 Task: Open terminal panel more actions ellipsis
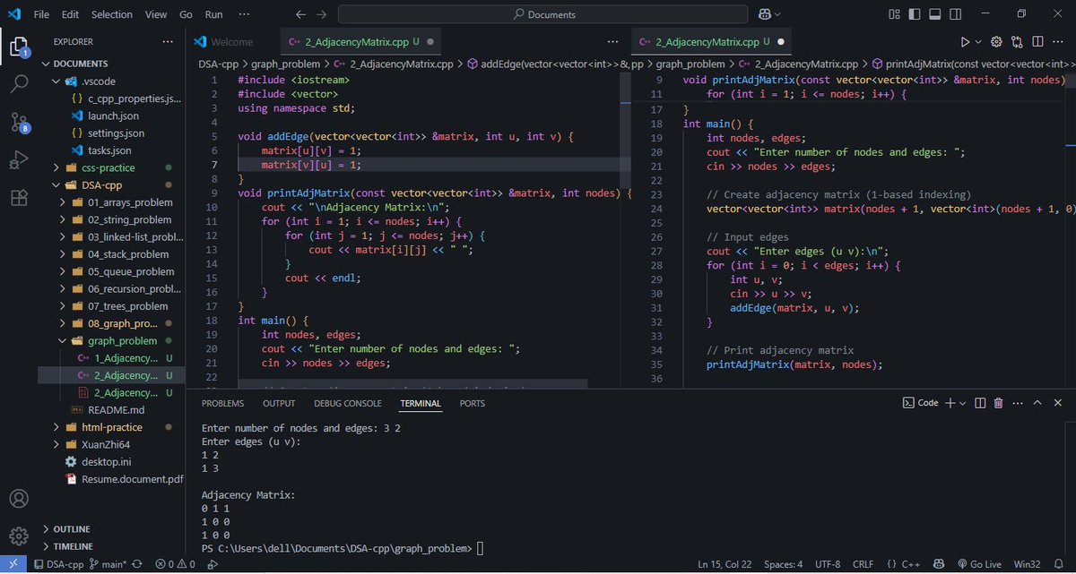[1020, 403]
